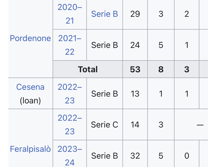
Task: Select the 24 appearances cell
Action: click(135, 45)
